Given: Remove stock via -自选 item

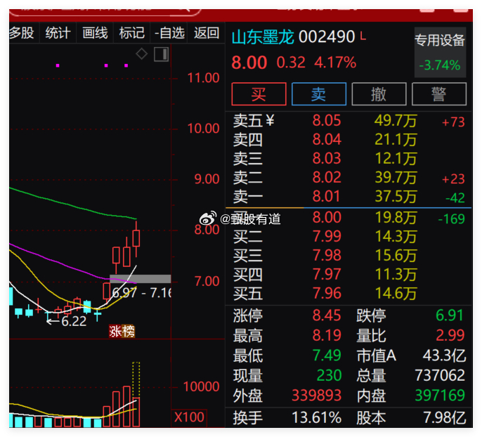Looking at the screenshot, I should [x=169, y=33].
